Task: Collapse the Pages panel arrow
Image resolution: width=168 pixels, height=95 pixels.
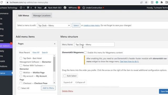Action: tap(55, 44)
